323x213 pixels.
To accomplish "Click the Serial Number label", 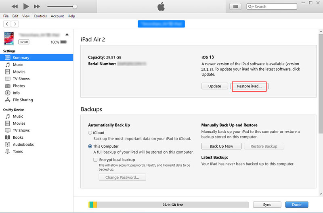I will (102, 64).
